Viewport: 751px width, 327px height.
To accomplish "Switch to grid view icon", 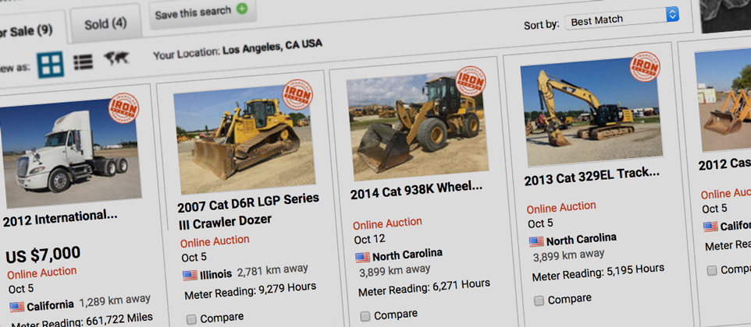I will tap(51, 64).
